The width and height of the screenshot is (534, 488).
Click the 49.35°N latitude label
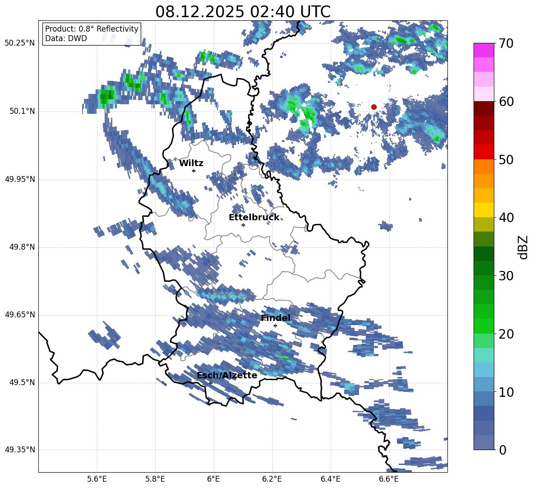20,450
